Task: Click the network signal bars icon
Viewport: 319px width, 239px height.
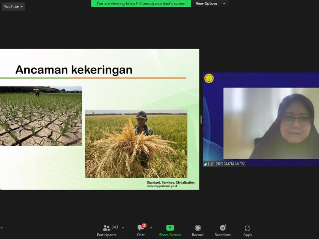Action: pos(206,164)
